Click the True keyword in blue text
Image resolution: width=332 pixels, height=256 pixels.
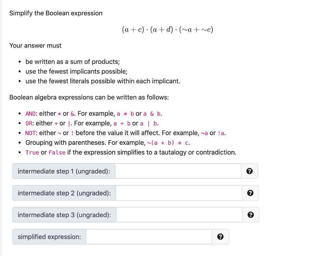[x=32, y=152]
